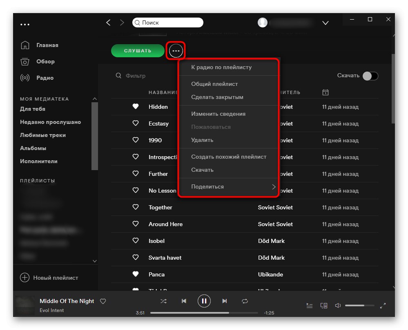This screenshot has width=408, height=330.
Task: Click the green СЛУШАТЬ button
Action: pos(138,51)
